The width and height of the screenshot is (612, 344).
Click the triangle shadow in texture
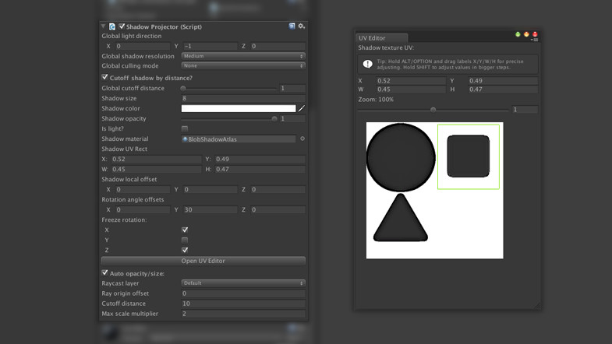click(x=401, y=218)
